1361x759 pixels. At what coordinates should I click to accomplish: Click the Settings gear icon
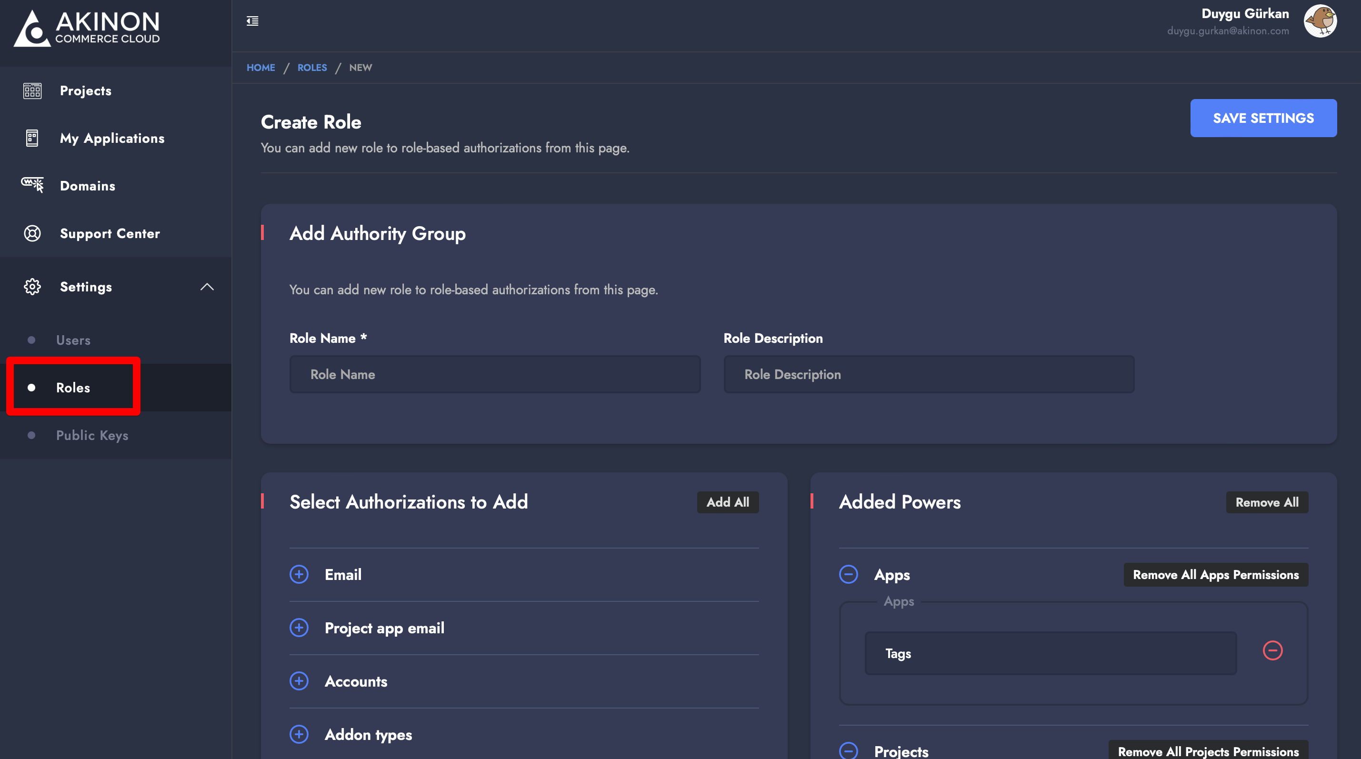pyautogui.click(x=32, y=287)
